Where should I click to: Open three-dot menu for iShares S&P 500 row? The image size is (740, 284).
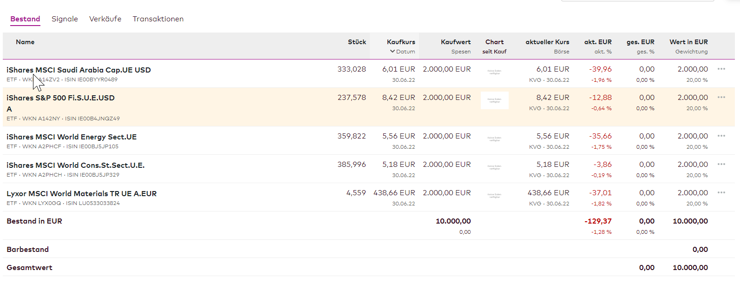(721, 97)
